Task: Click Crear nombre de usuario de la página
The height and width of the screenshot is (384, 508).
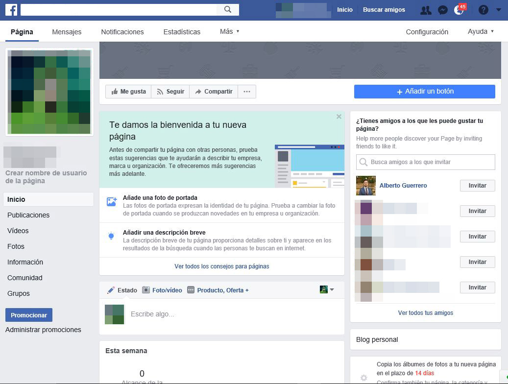Action: pos(46,177)
